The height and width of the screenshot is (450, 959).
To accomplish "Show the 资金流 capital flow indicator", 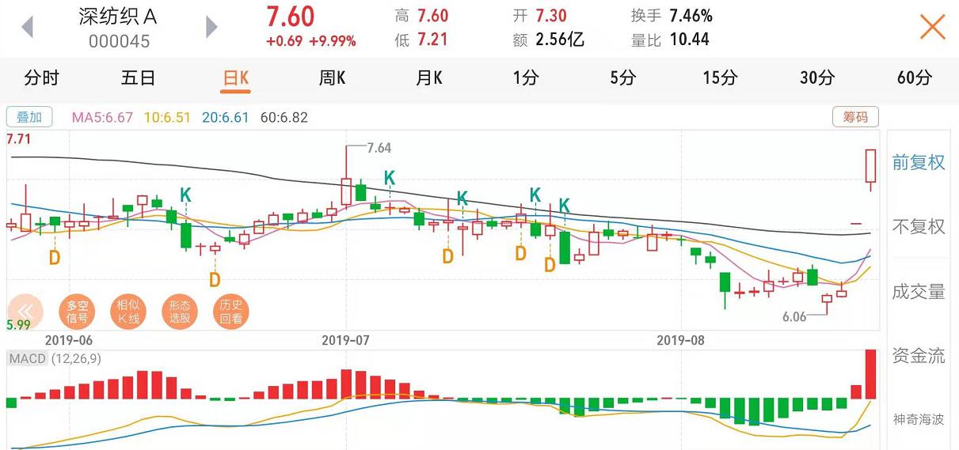I will [919, 356].
